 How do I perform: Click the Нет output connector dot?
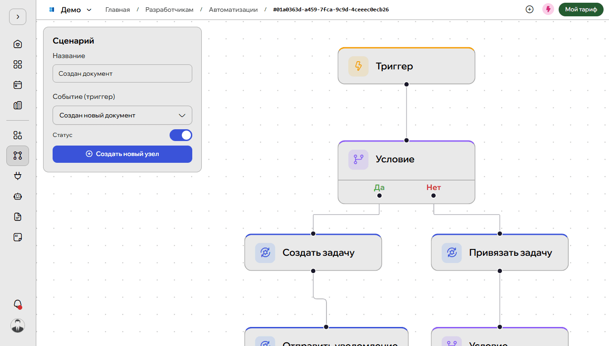(434, 196)
